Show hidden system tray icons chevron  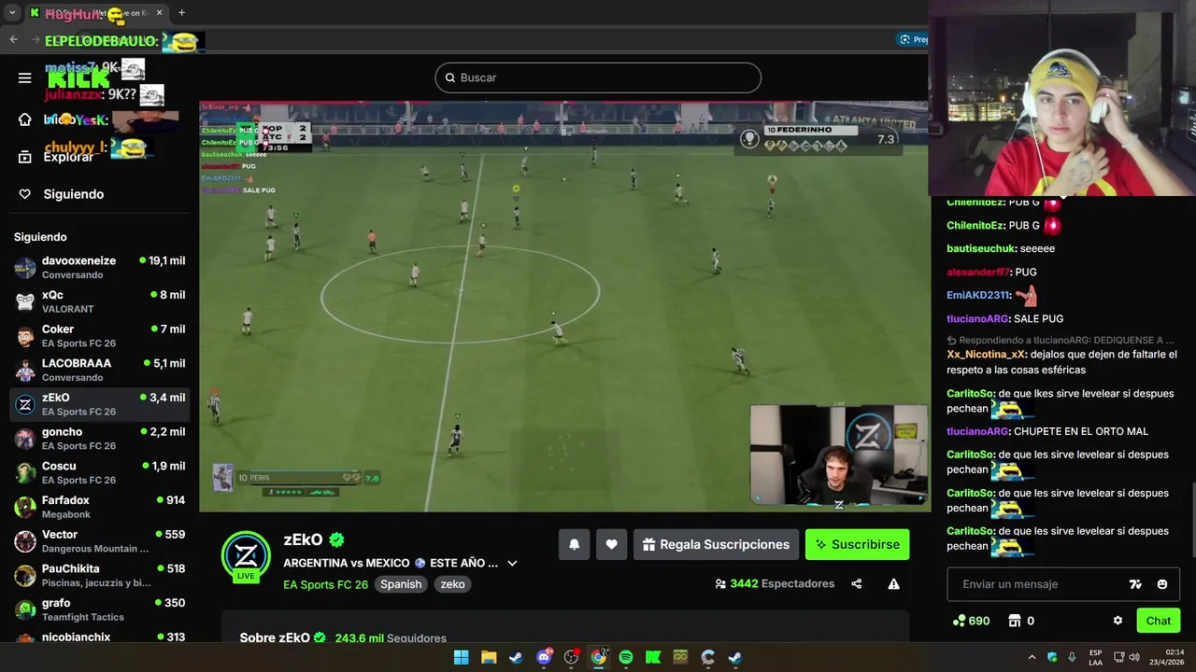tap(1032, 657)
